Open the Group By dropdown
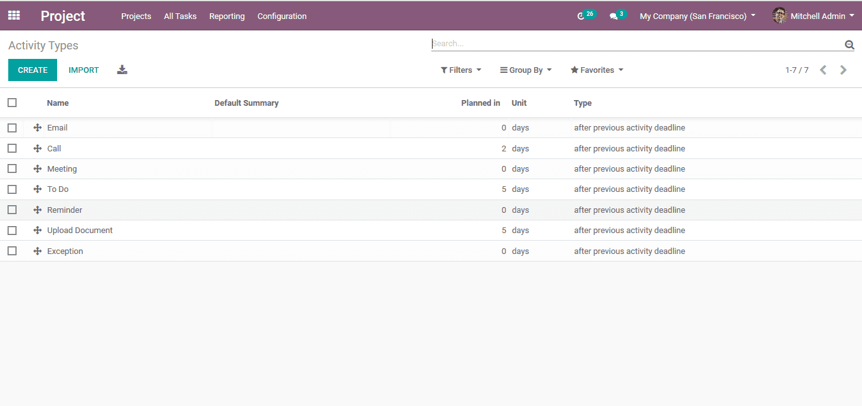The width and height of the screenshot is (862, 406). click(526, 70)
